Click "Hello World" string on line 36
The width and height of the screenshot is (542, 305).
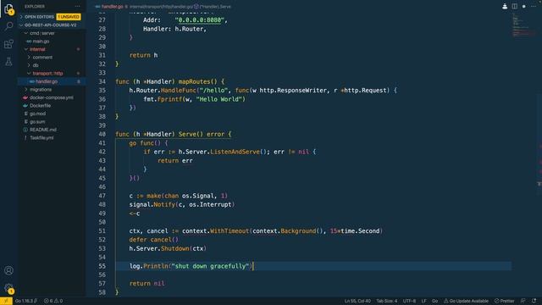click(218, 99)
